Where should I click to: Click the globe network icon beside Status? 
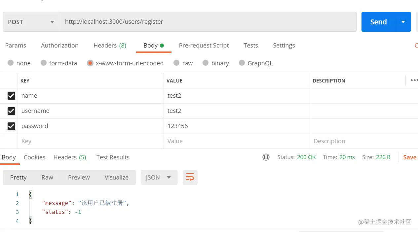(x=266, y=157)
